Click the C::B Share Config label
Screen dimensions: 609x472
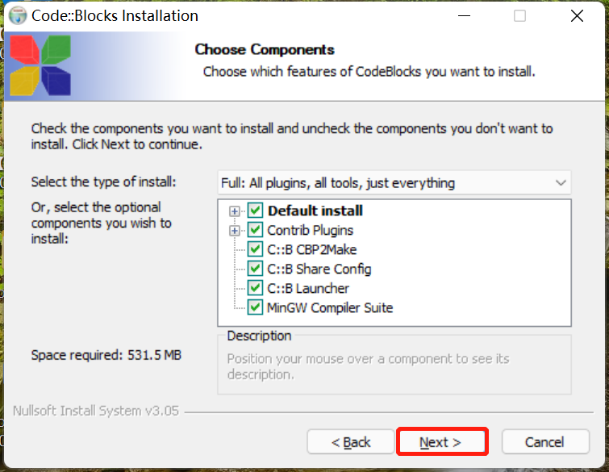tap(319, 269)
